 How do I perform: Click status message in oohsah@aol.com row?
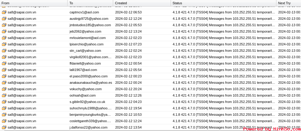(224, 95)
